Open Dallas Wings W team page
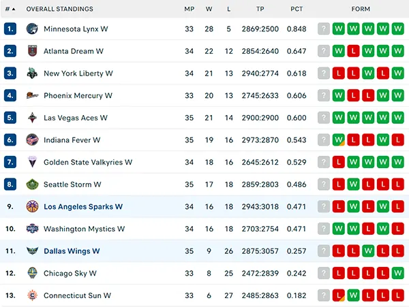Screen dimensions: 409x307 click(72, 251)
